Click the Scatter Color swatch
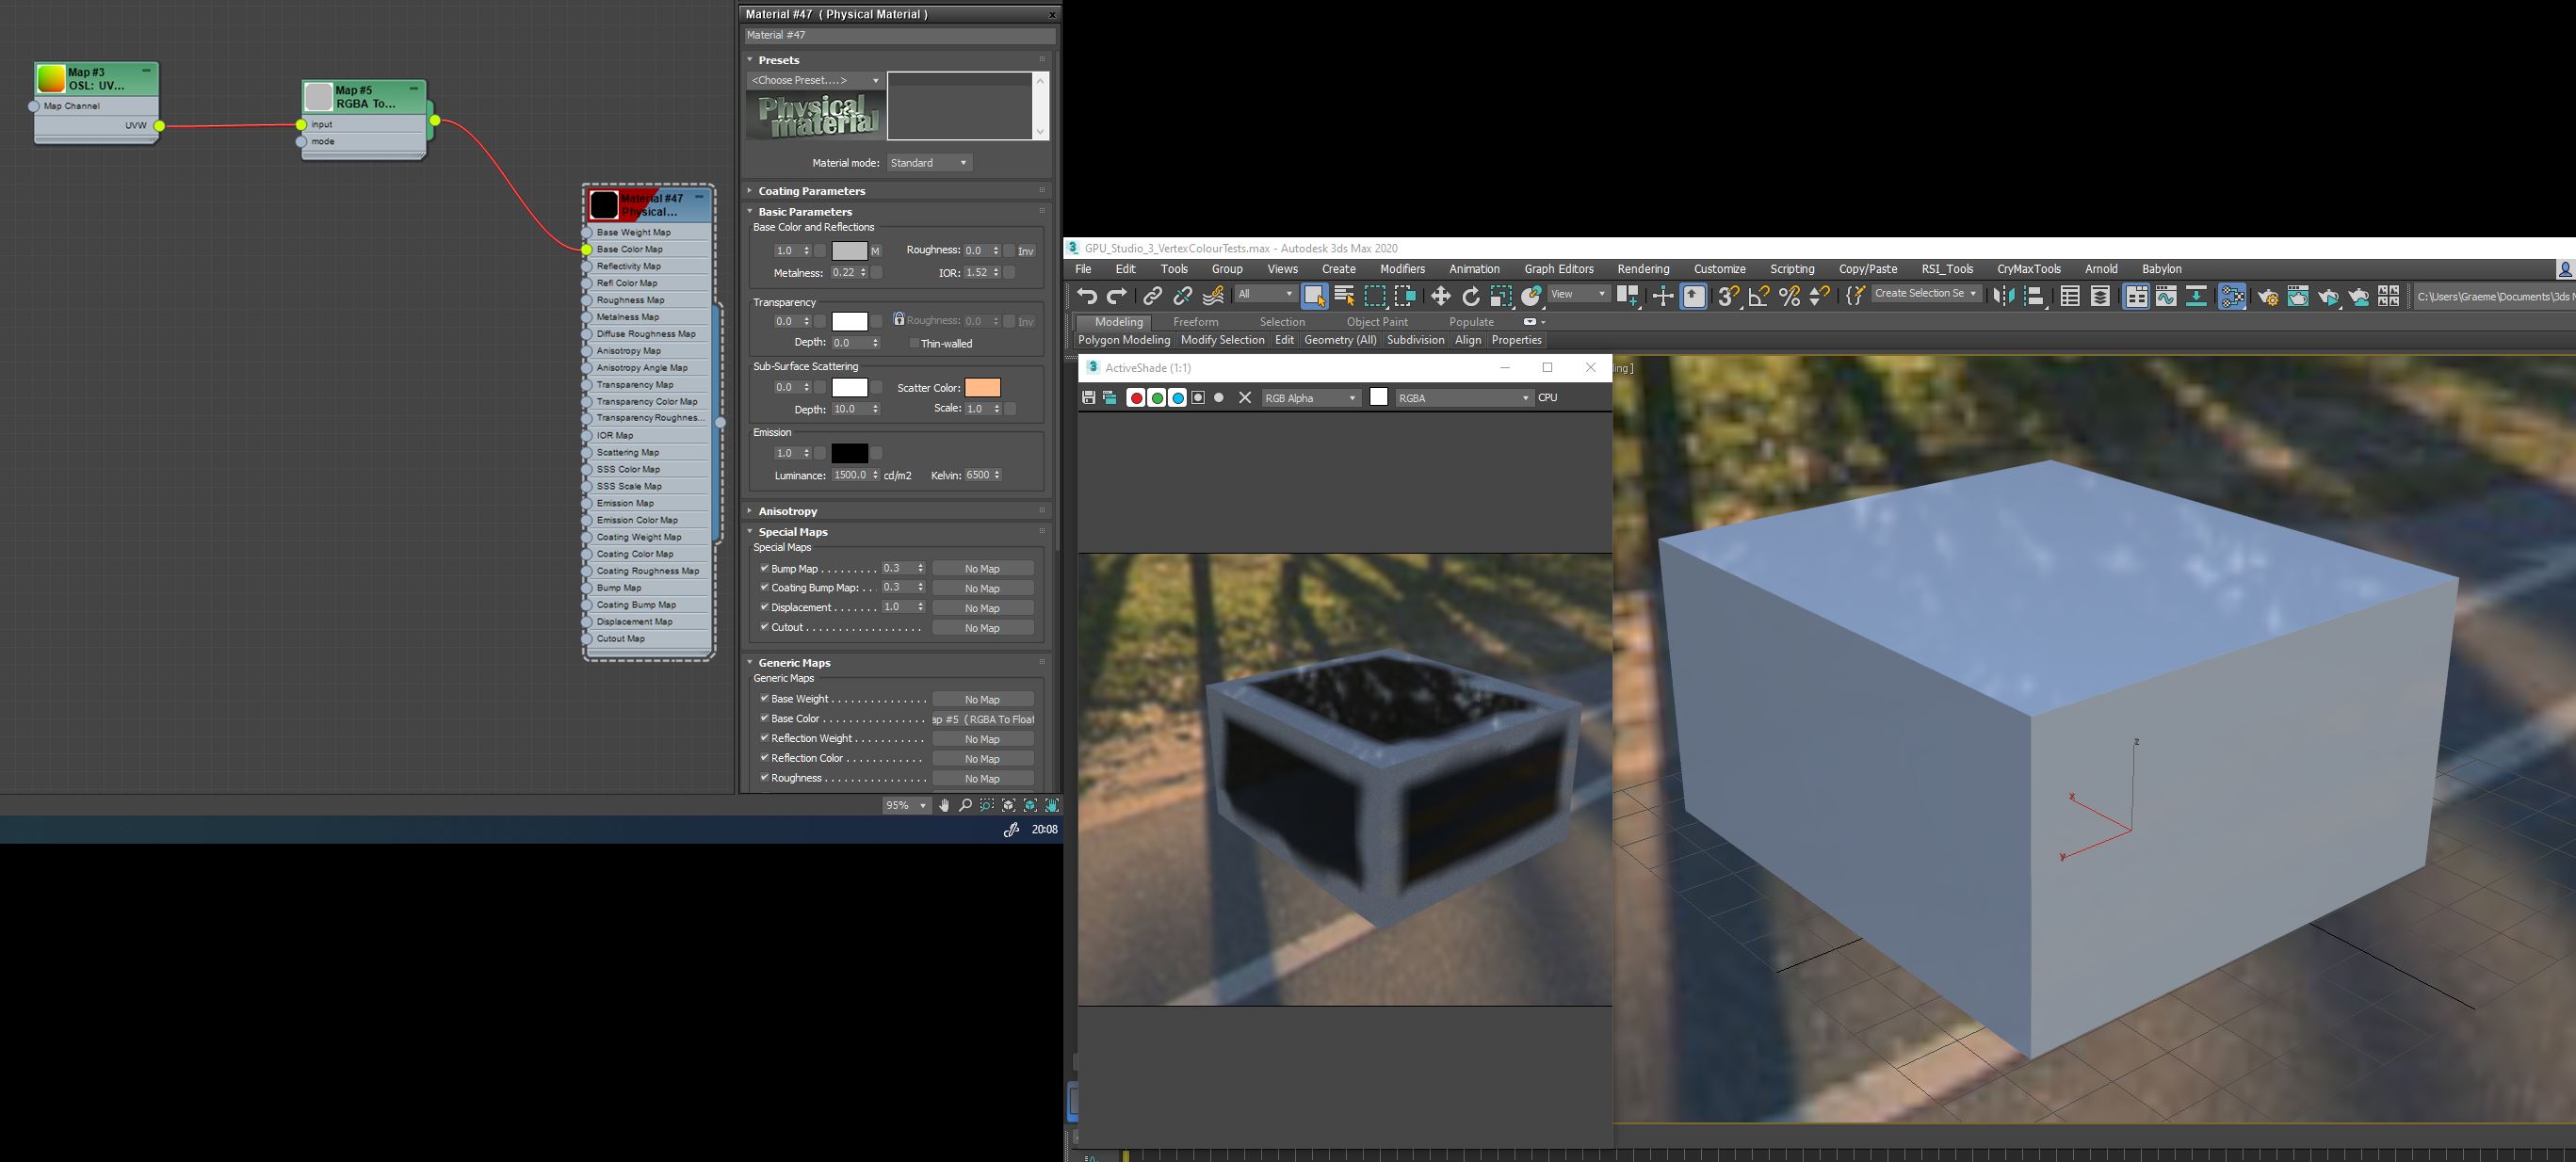 click(982, 388)
